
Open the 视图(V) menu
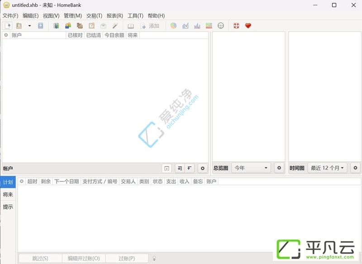click(51, 16)
